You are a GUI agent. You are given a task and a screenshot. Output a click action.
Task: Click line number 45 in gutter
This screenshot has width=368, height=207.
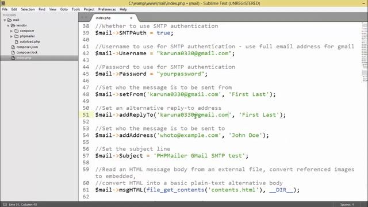86,74
